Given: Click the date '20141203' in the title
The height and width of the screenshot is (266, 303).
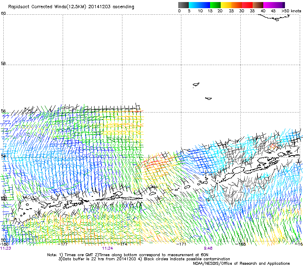Looking at the screenshot, I should 99,7.
